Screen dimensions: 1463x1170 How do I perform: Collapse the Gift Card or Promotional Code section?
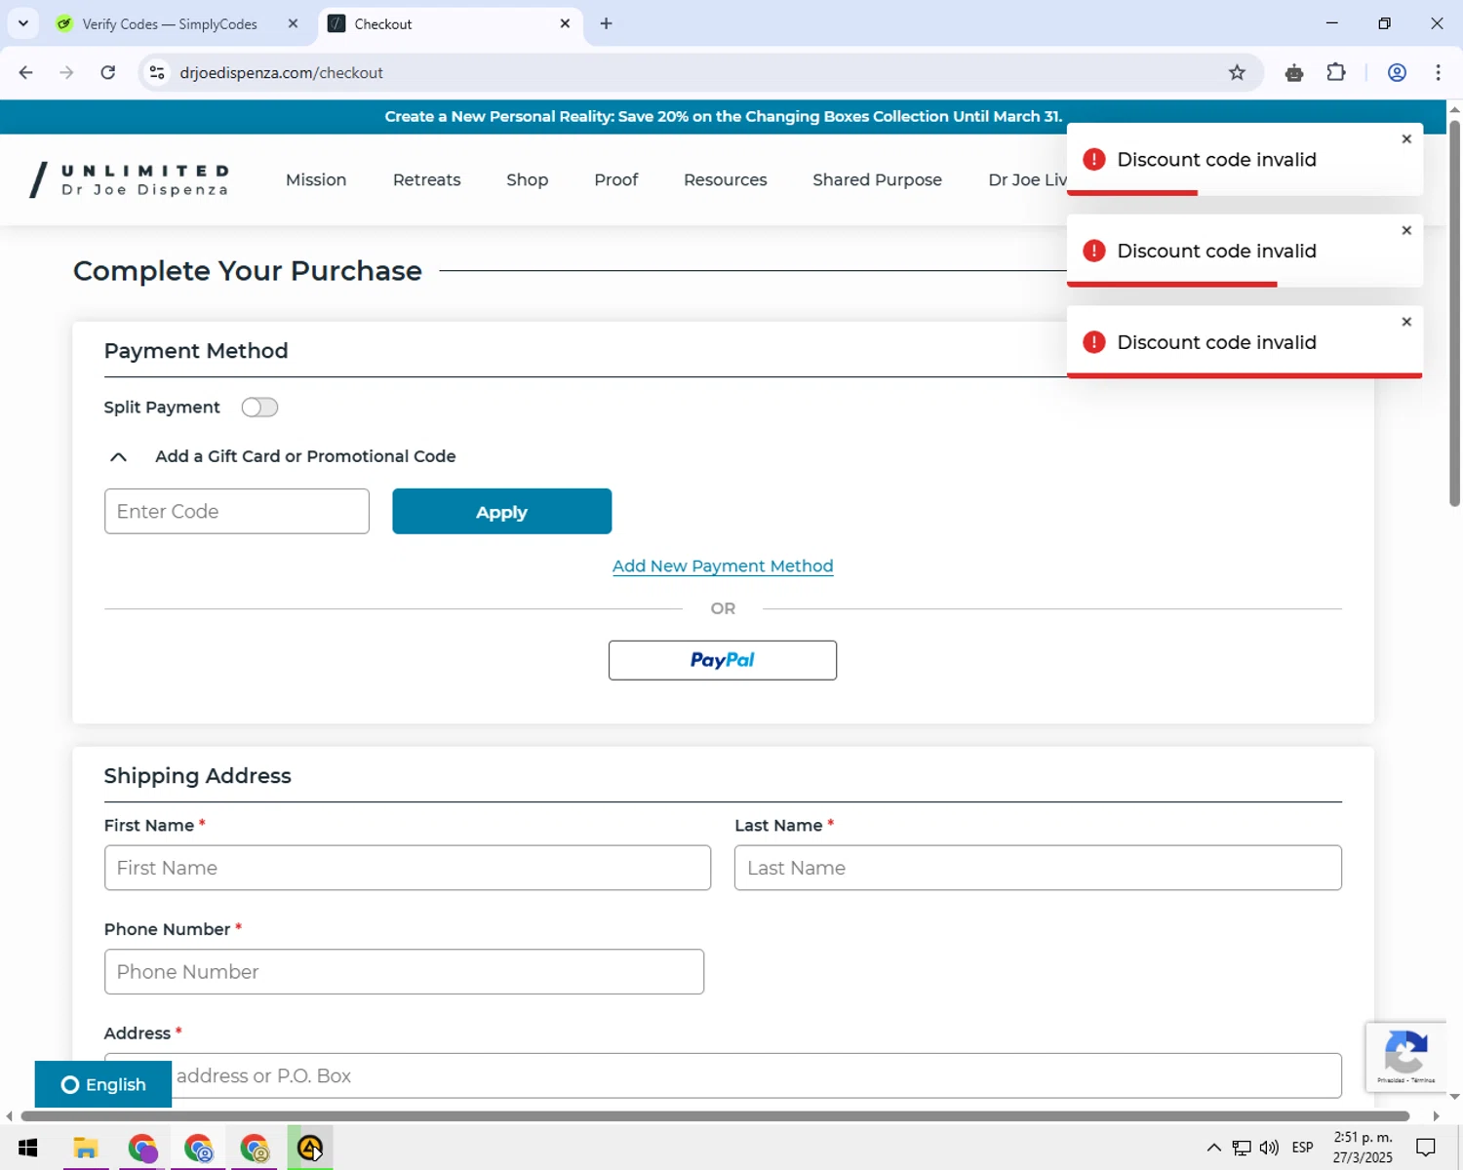click(x=118, y=456)
